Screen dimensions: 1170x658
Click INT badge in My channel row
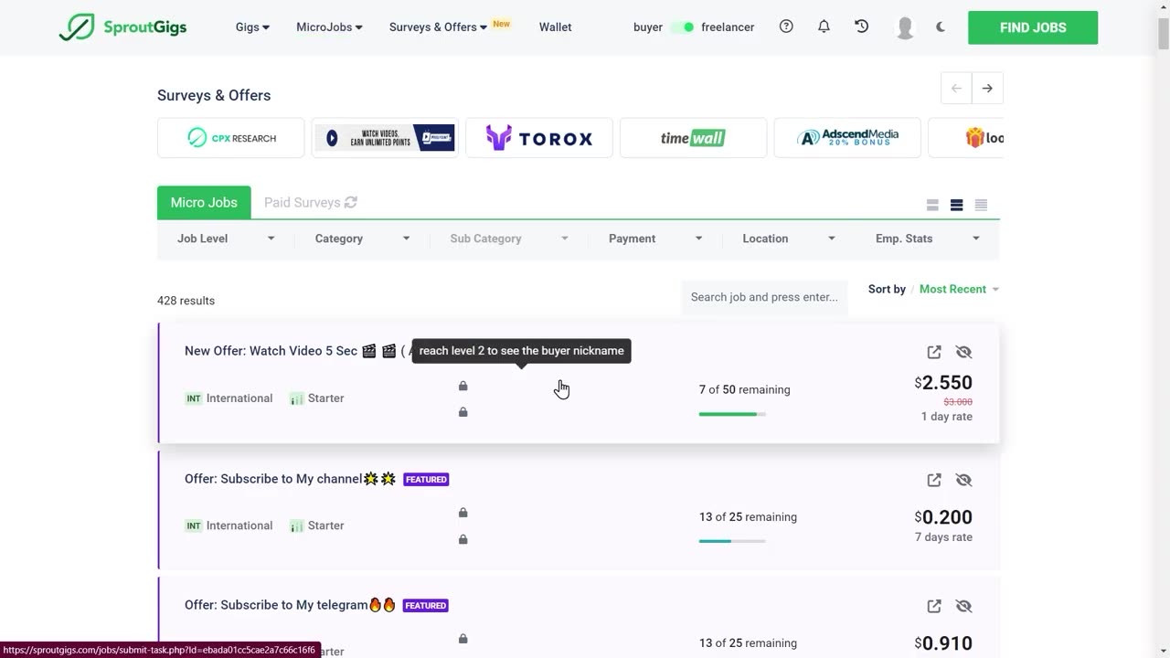pos(194,525)
